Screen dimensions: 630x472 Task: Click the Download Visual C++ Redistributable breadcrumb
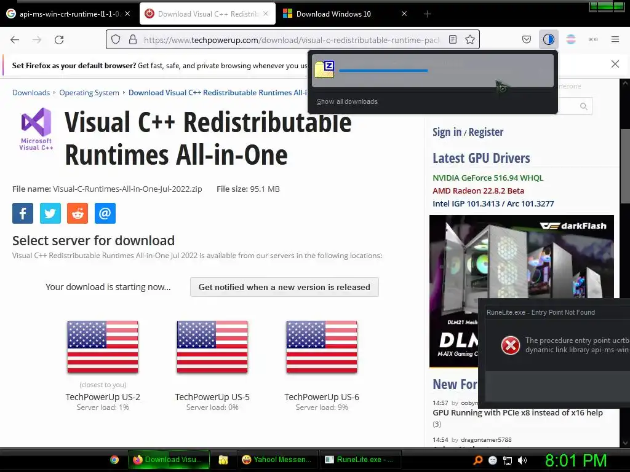click(x=218, y=93)
